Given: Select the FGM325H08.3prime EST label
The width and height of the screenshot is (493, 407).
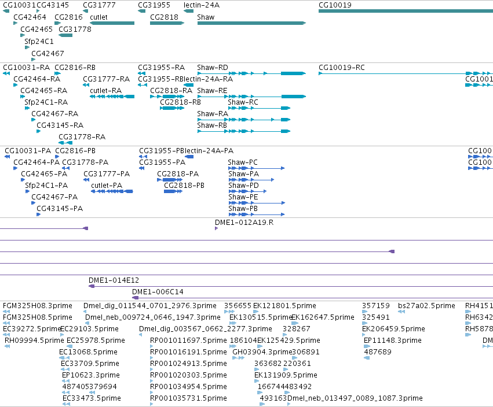Looking at the screenshot, I should (x=38, y=306).
